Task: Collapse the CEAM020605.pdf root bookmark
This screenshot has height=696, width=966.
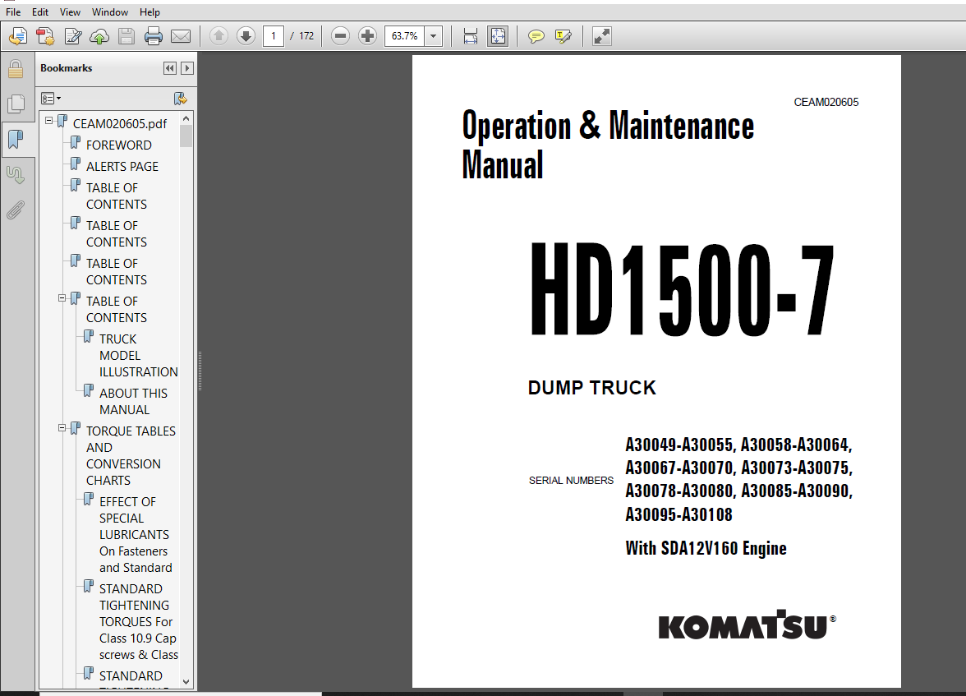Action: [48, 121]
